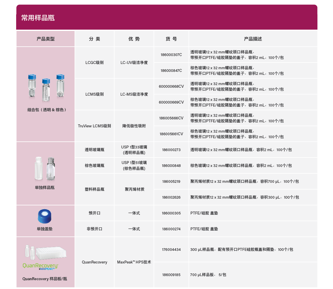Click the 透明玻璃瓶 category cell
Screen dimensions: 333x289
click(x=95, y=150)
